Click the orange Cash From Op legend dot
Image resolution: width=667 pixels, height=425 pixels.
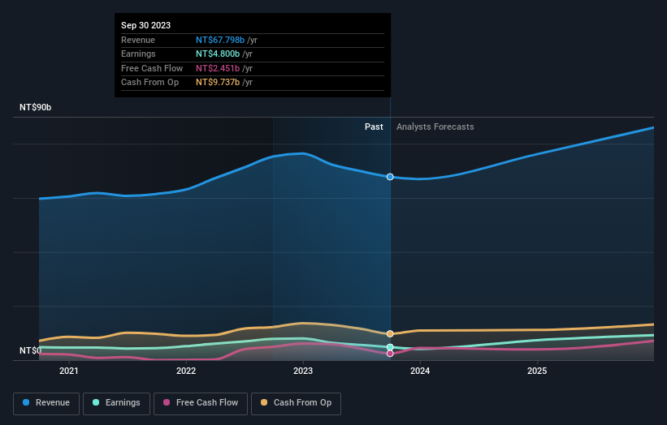[x=264, y=402]
